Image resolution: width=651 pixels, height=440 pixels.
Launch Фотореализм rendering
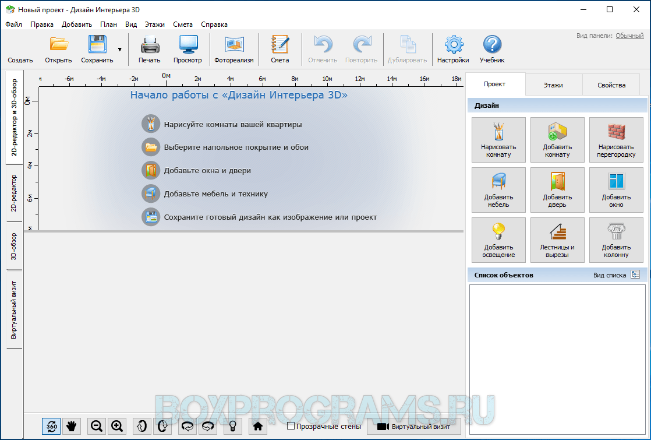pyautogui.click(x=233, y=50)
